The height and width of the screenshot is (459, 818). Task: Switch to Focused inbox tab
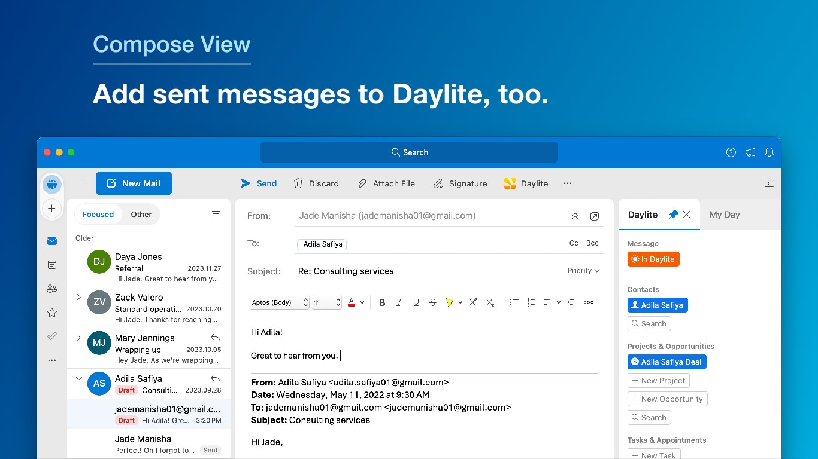coord(98,215)
